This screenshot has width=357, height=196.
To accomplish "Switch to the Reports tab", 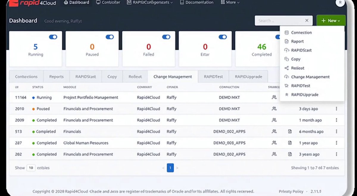I will (x=56, y=77).
